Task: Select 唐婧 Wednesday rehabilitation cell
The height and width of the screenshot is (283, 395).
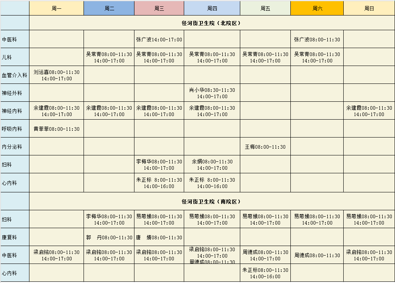Action: (159, 237)
